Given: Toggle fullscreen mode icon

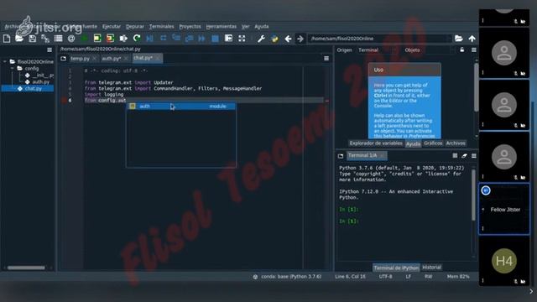Looking at the screenshot, I should tap(242, 39).
